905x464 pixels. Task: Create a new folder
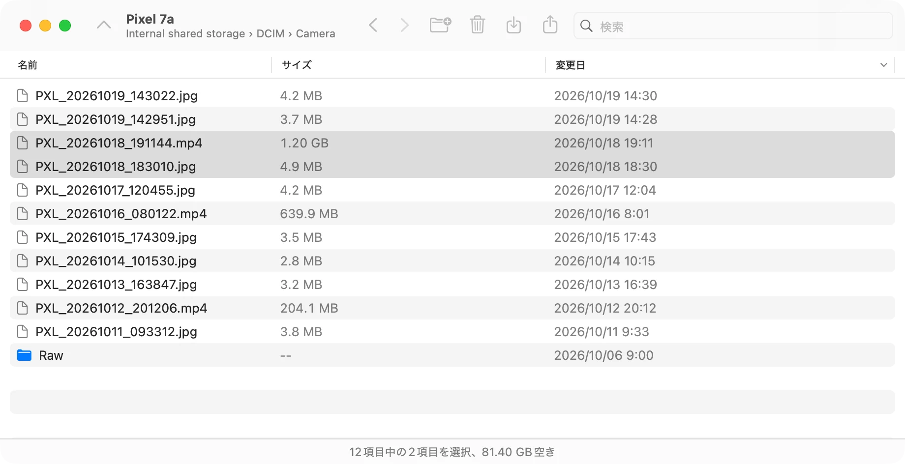pyautogui.click(x=440, y=25)
